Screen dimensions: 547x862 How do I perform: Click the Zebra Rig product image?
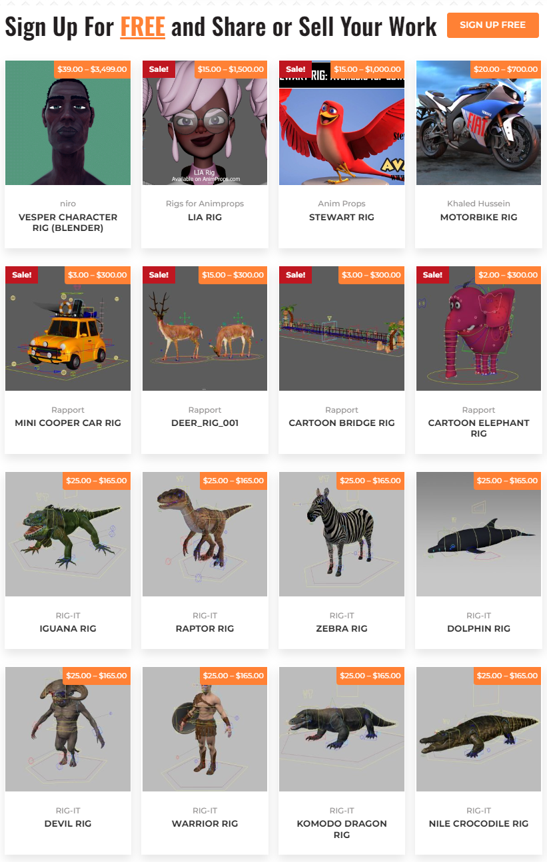[x=342, y=535]
